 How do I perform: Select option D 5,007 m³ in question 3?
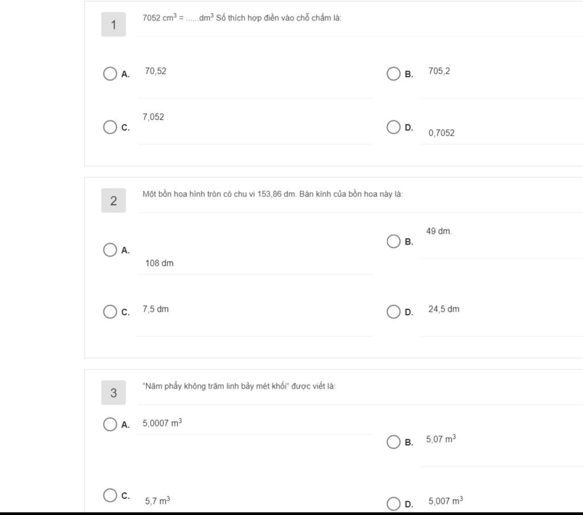393,504
